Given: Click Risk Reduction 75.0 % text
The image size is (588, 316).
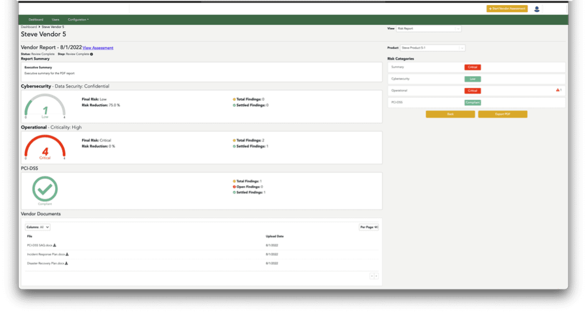Looking at the screenshot, I should click(101, 105).
